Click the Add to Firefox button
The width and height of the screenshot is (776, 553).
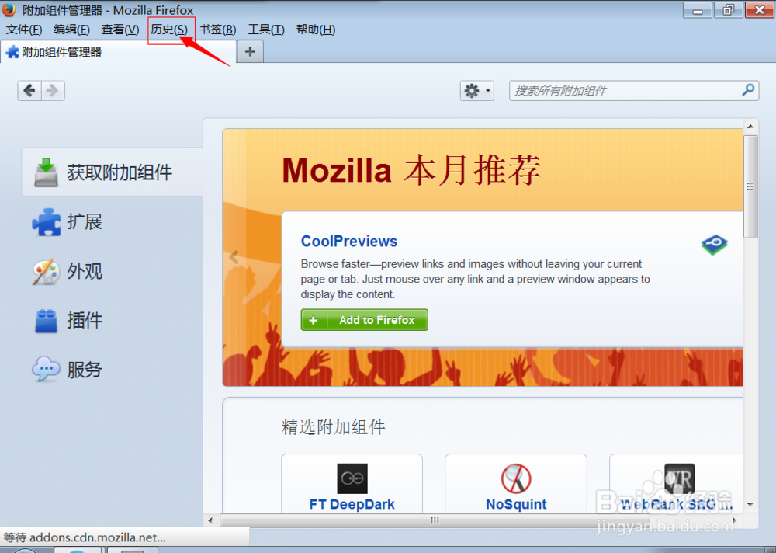[x=364, y=320]
